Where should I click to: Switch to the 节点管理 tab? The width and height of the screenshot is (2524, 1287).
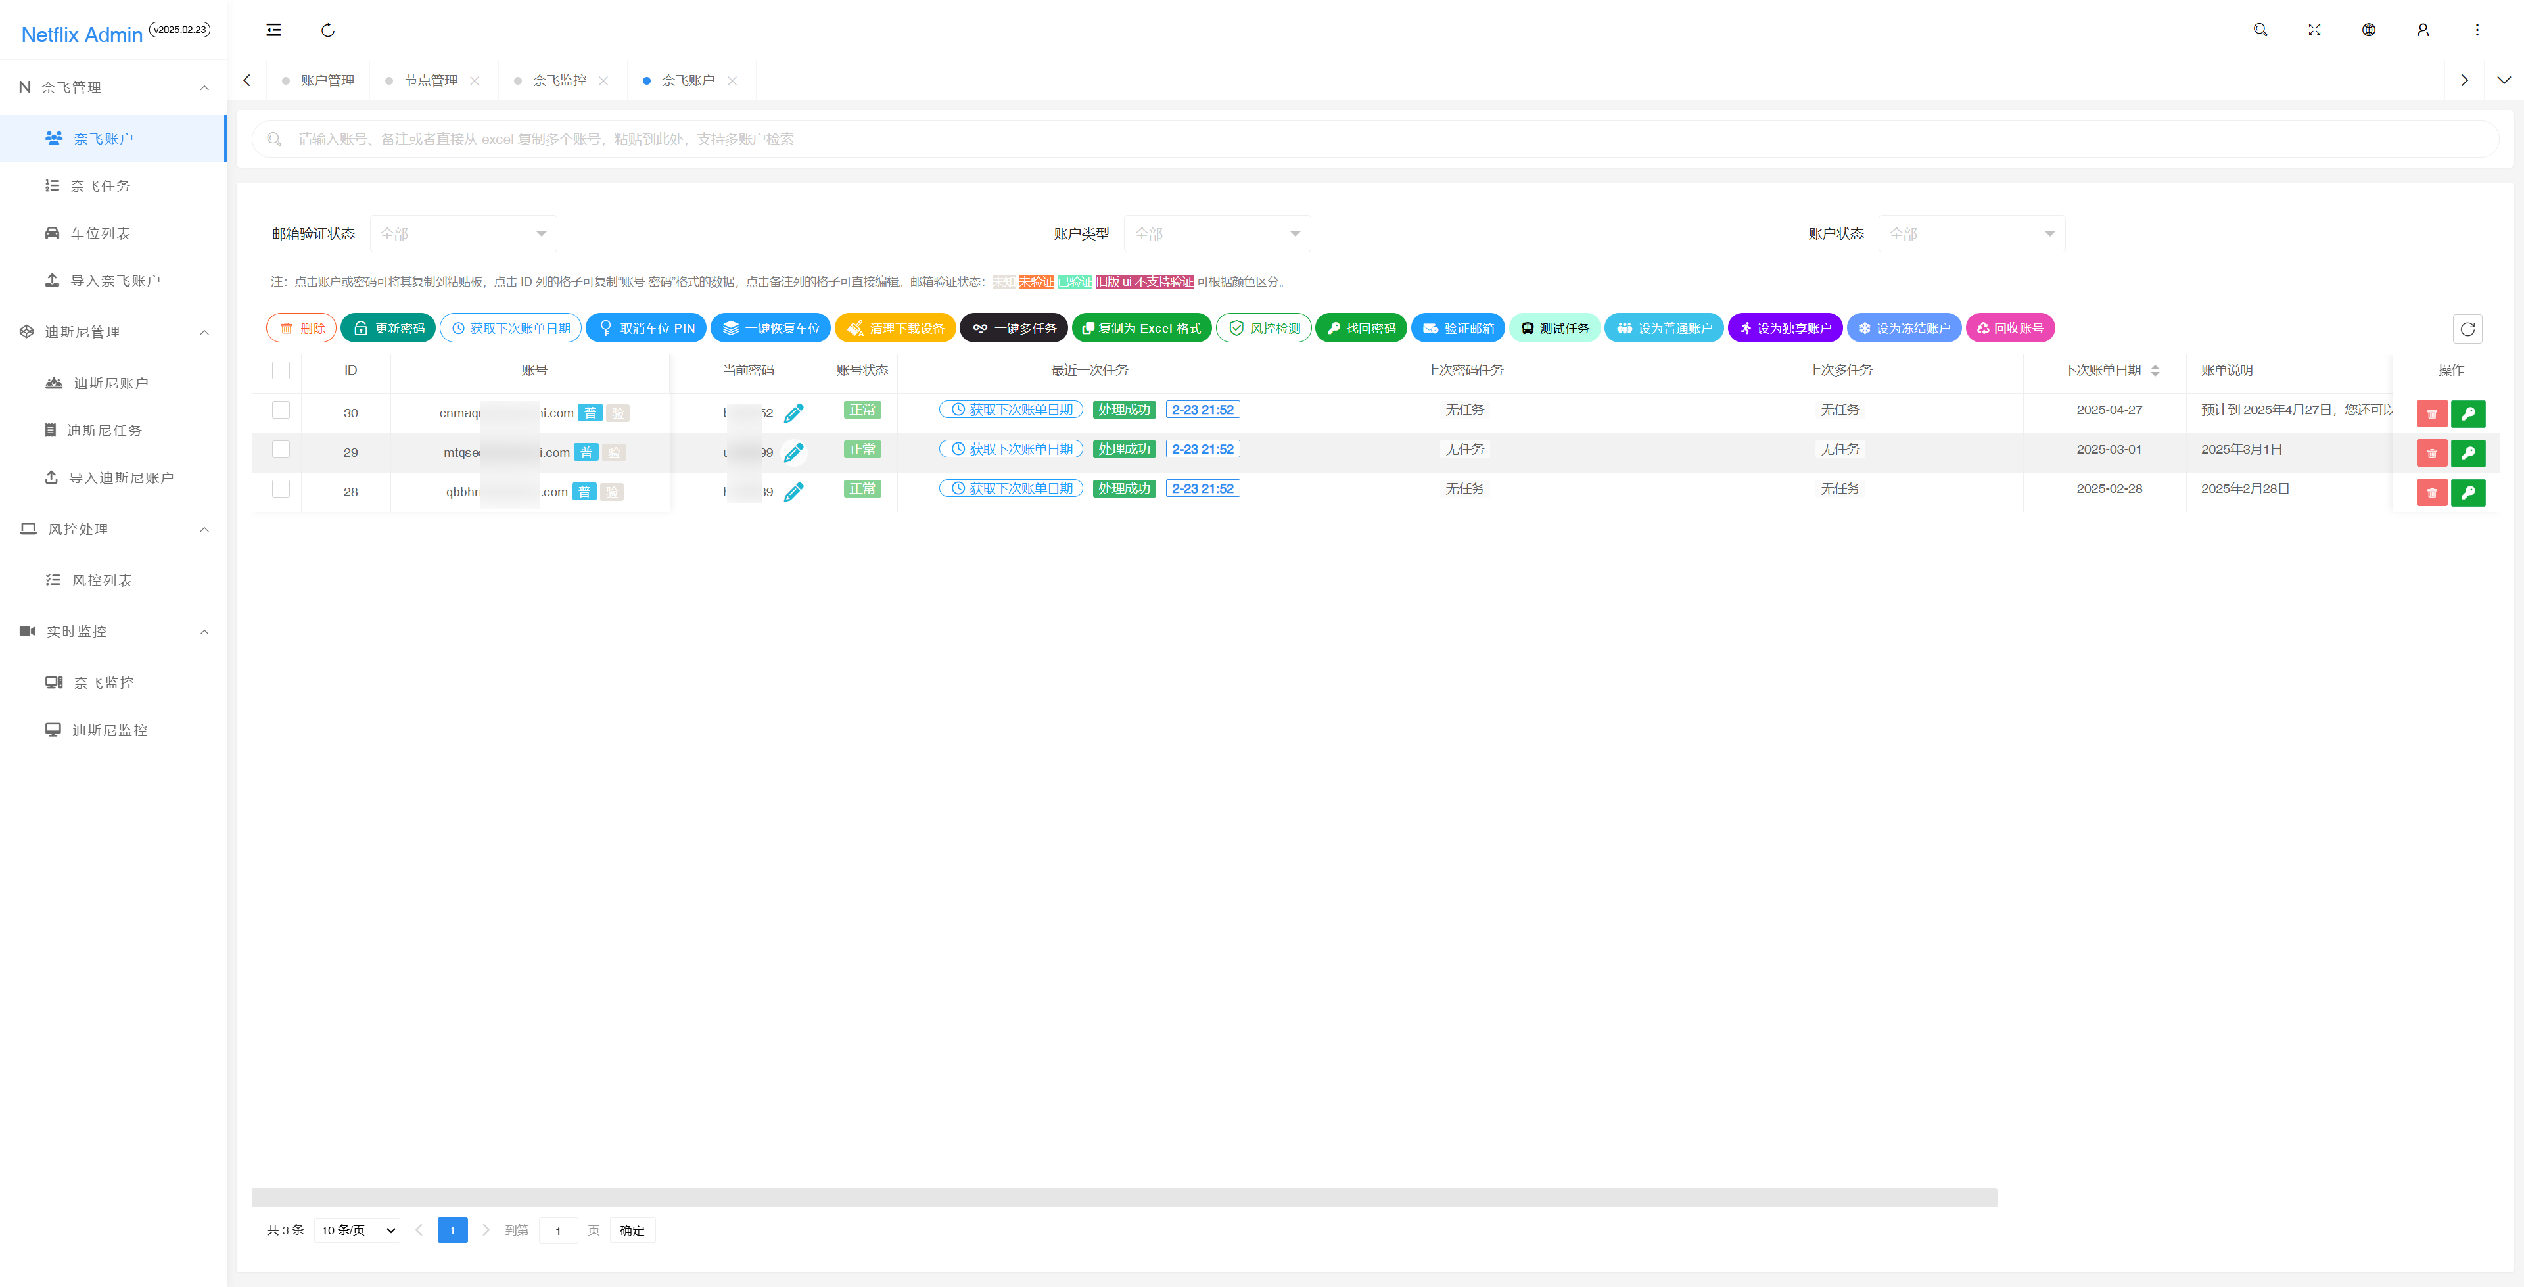(430, 80)
